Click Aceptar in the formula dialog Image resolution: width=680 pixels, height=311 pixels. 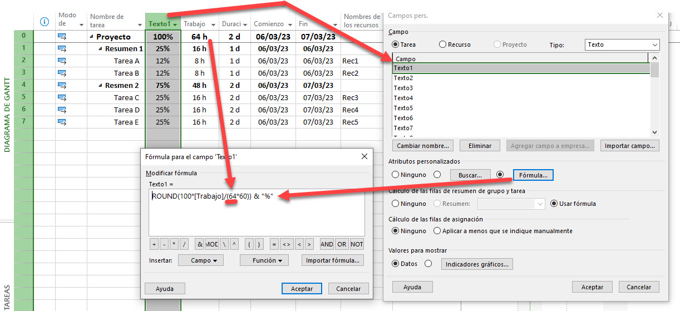click(x=302, y=288)
